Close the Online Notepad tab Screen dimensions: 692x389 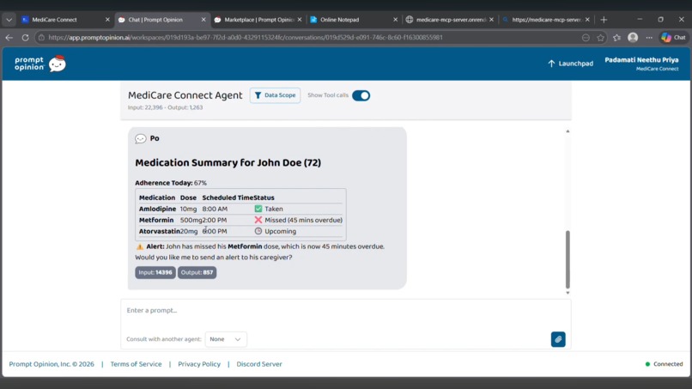[395, 20]
